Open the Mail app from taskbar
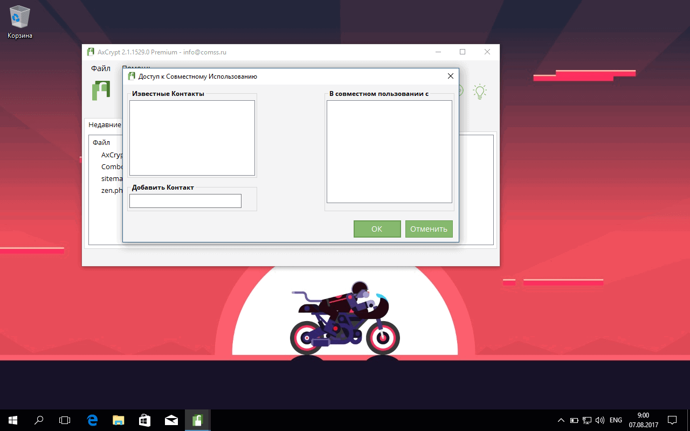 tap(171, 420)
